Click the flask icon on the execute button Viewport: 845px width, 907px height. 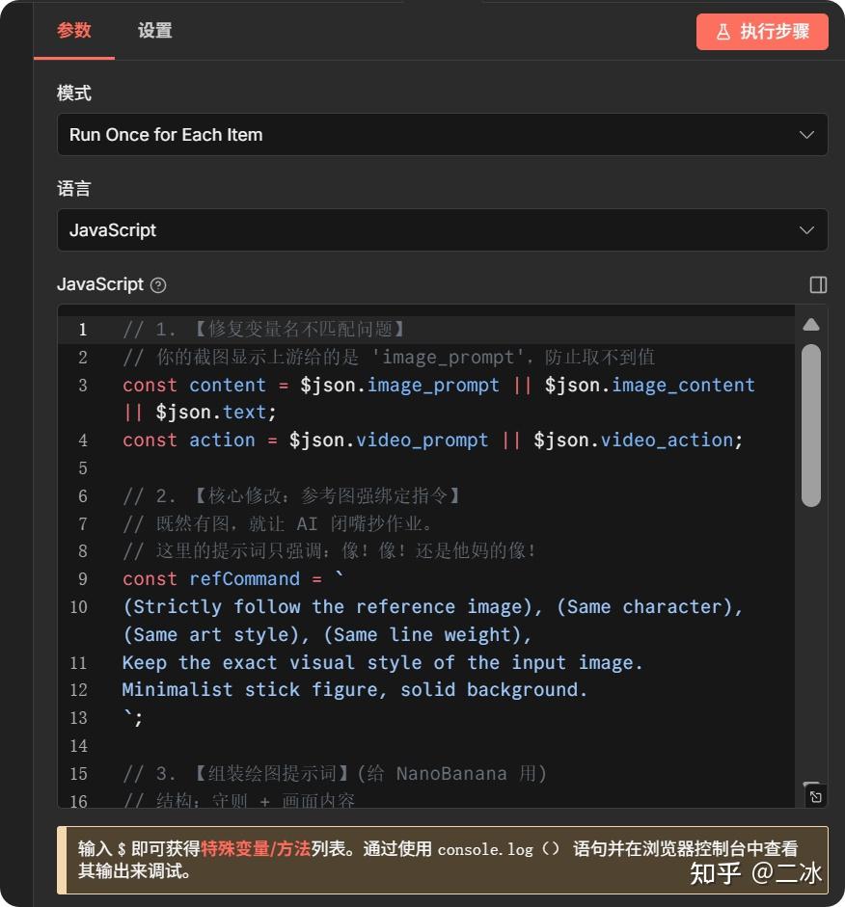(722, 32)
